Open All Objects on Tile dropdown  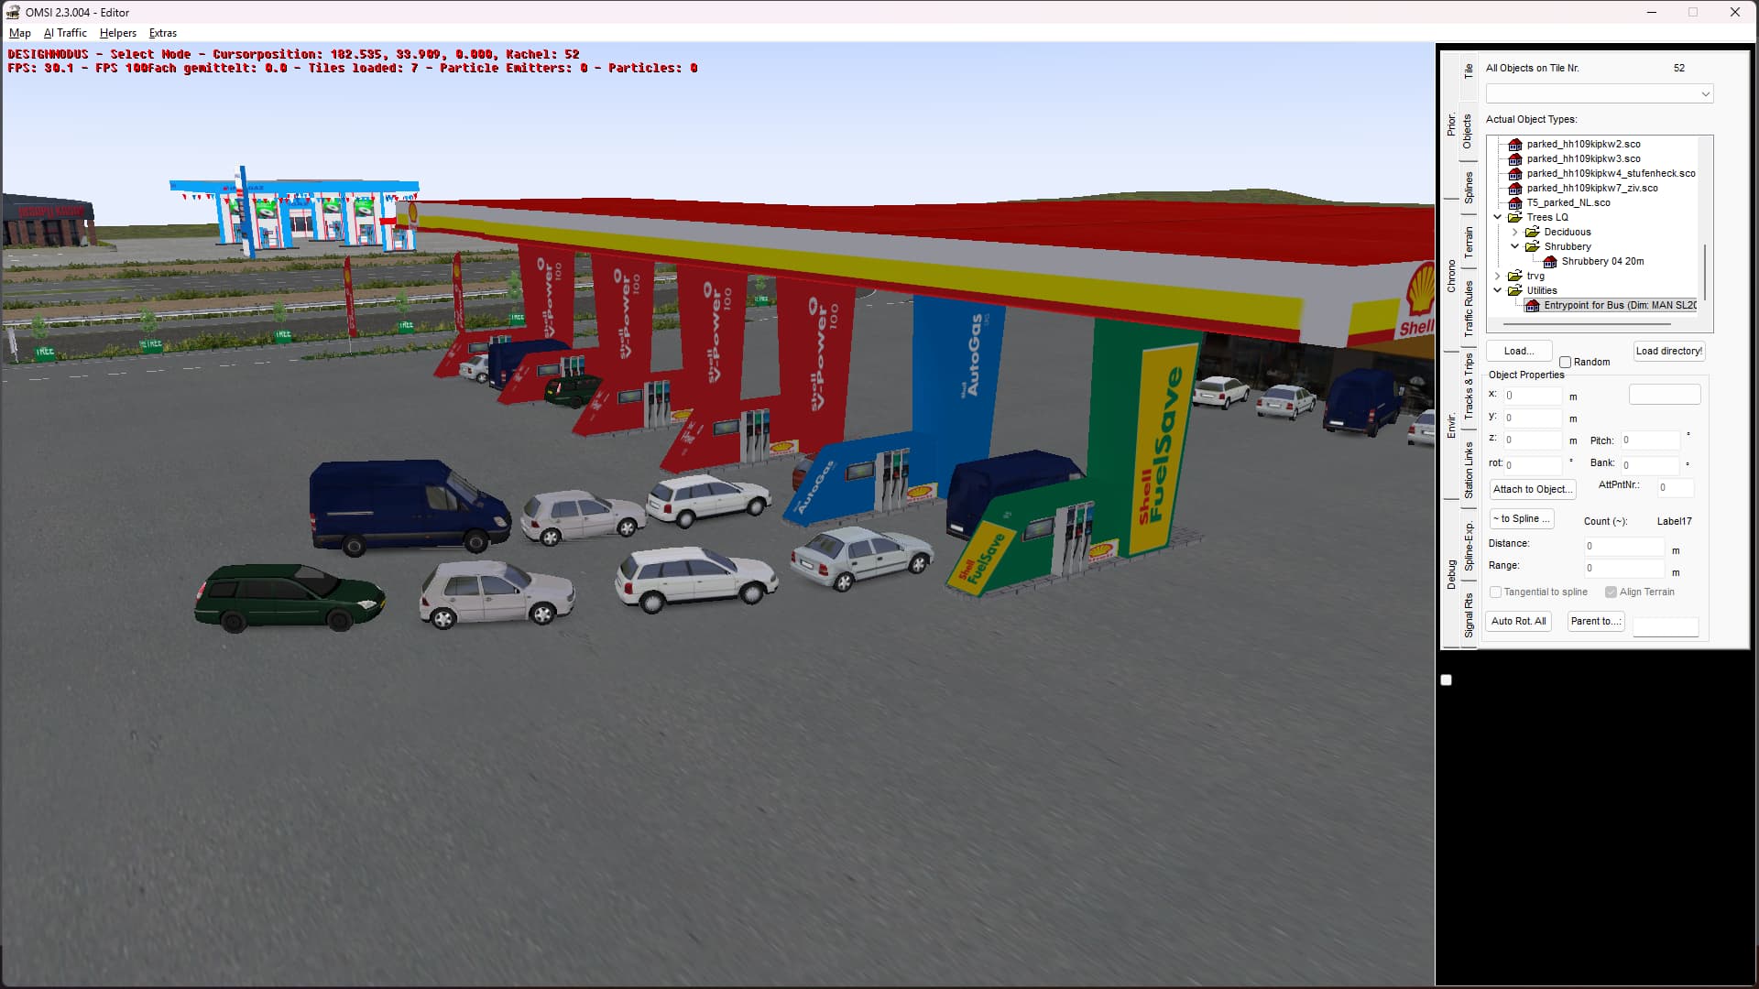(x=1705, y=94)
